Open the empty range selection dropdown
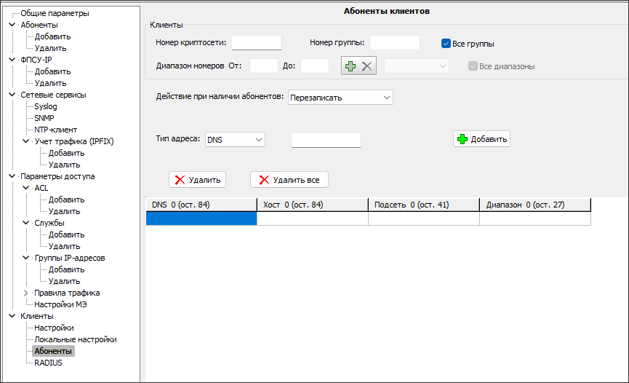Viewport: 629px width, 383px height. coord(416,66)
